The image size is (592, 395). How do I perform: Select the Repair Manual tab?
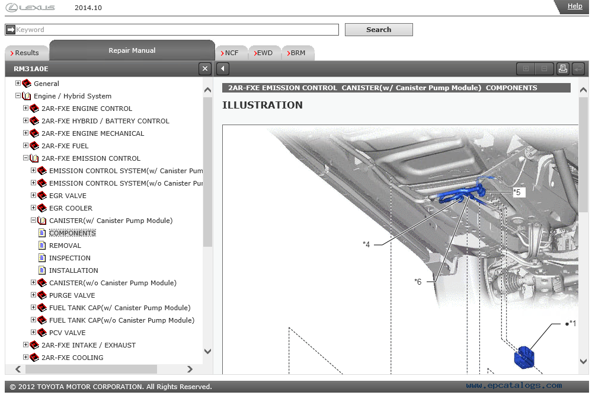click(132, 50)
